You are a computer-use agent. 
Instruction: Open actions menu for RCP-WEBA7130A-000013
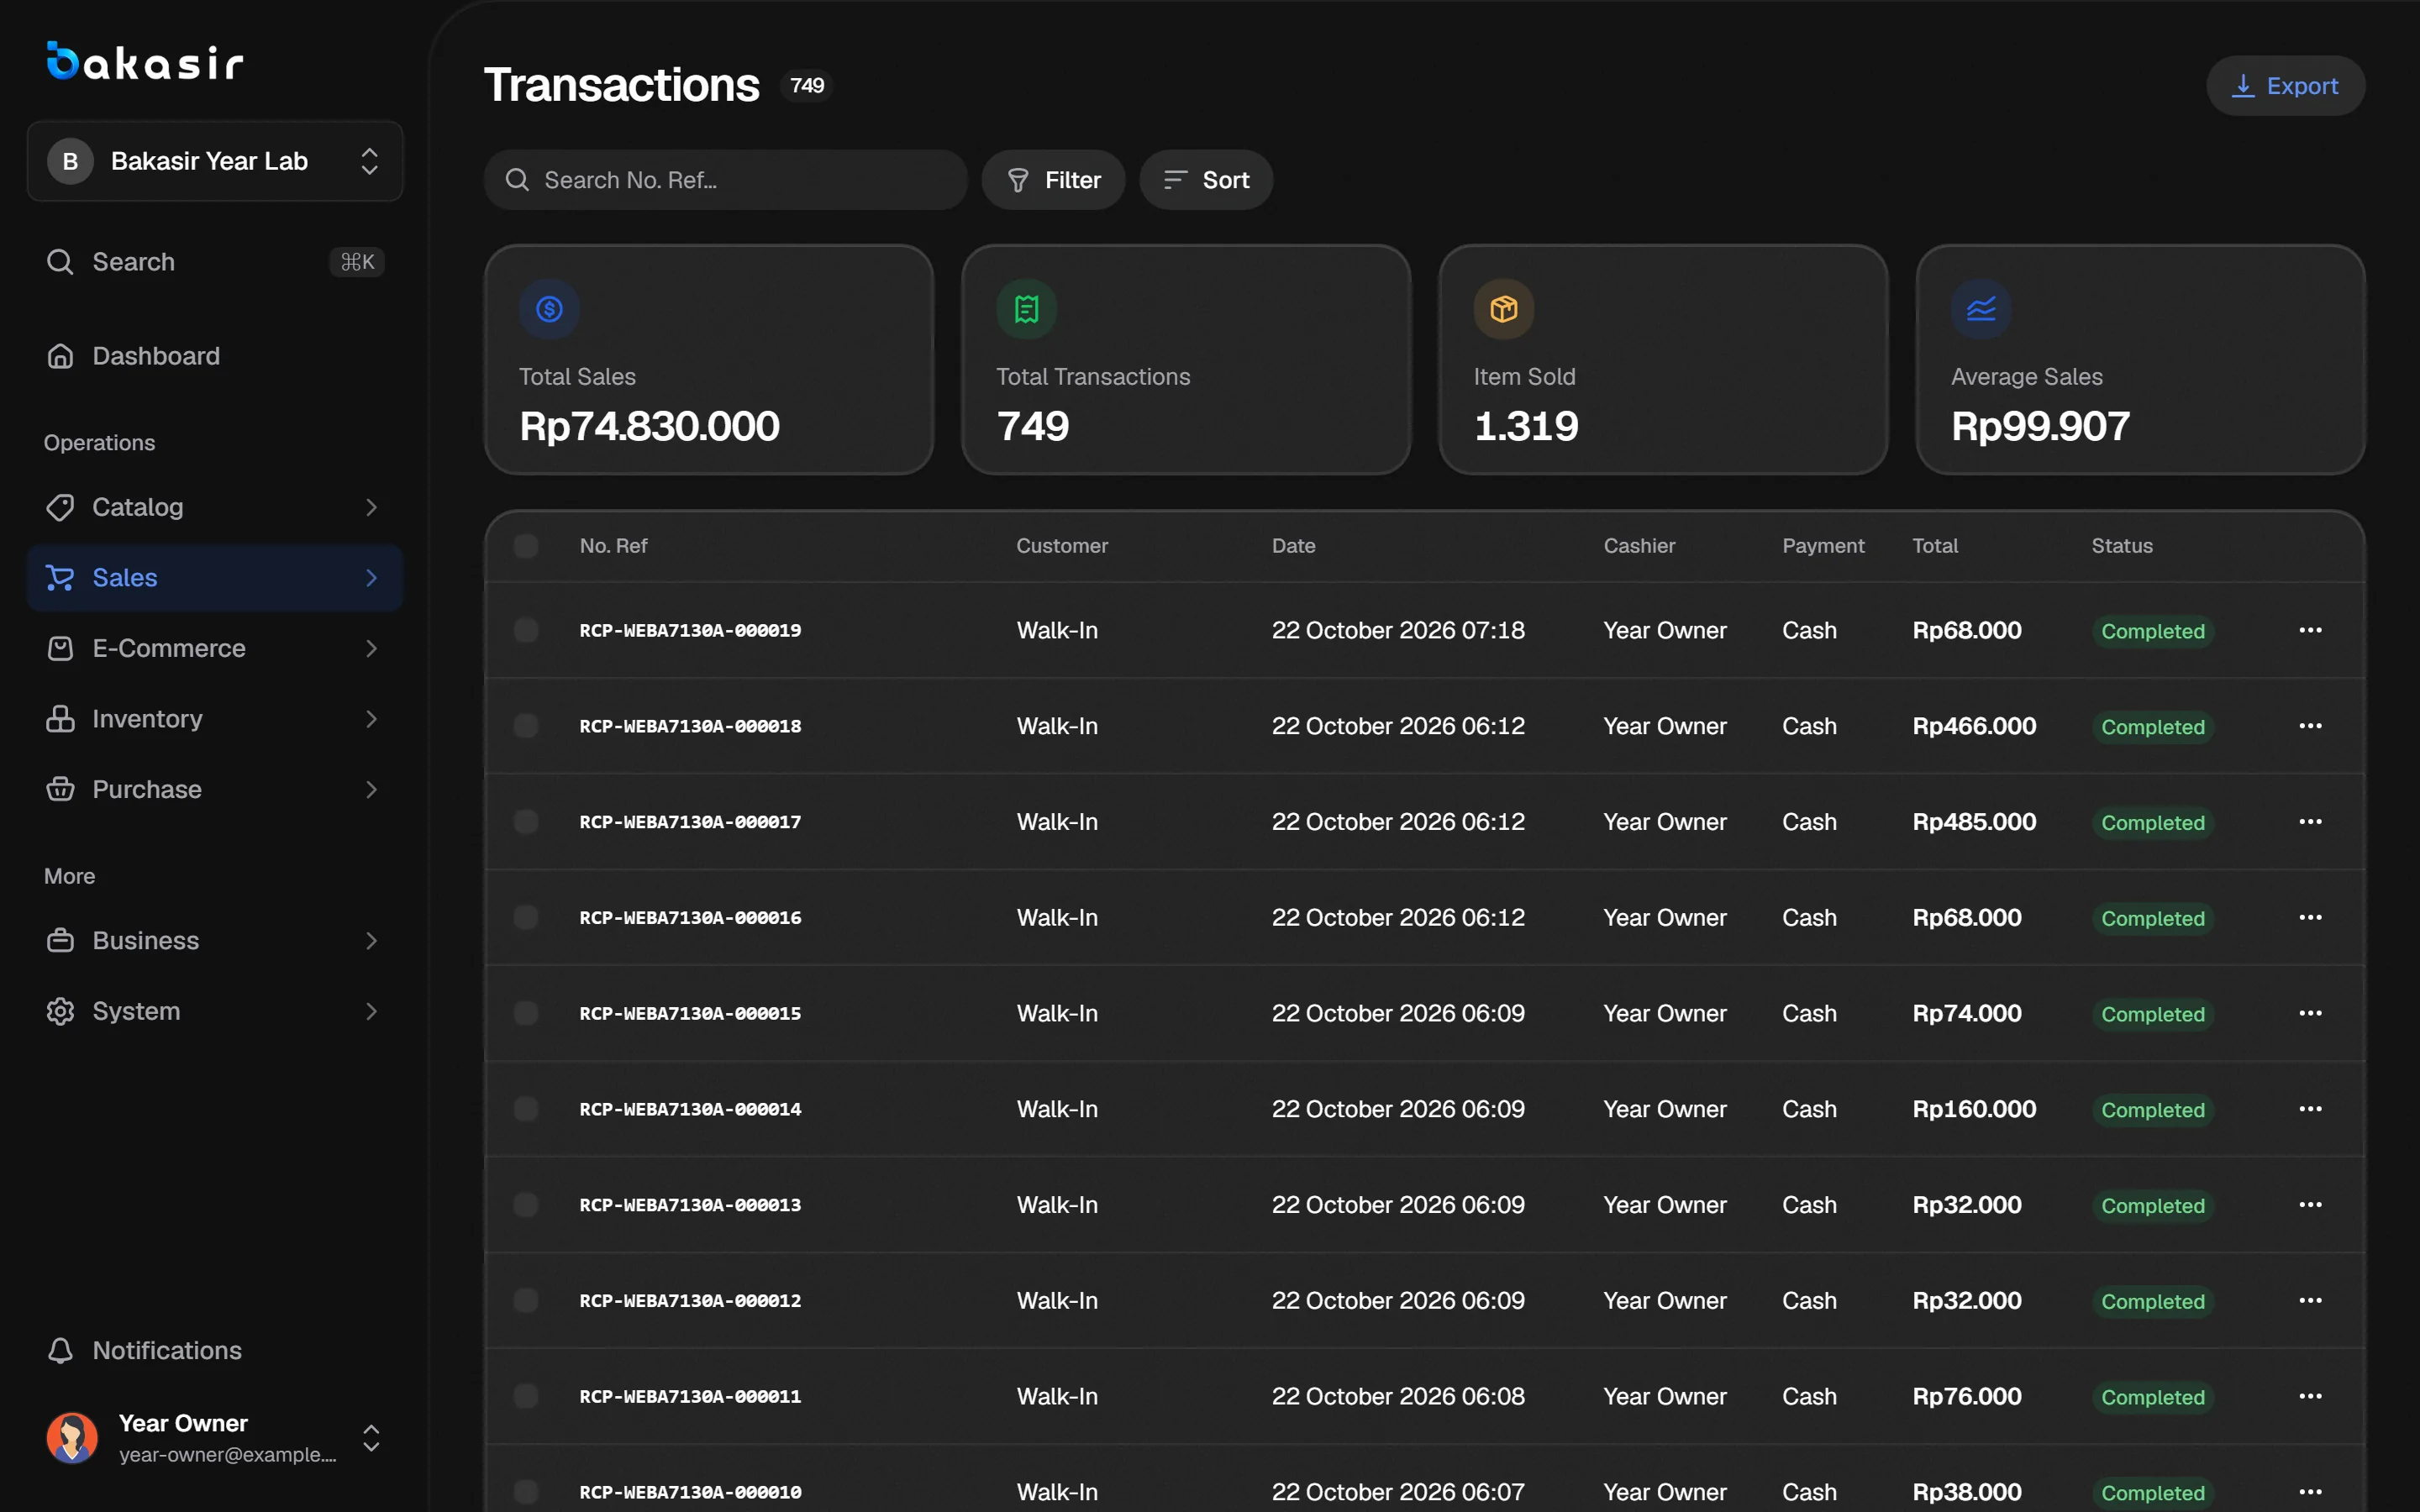coord(2310,1205)
